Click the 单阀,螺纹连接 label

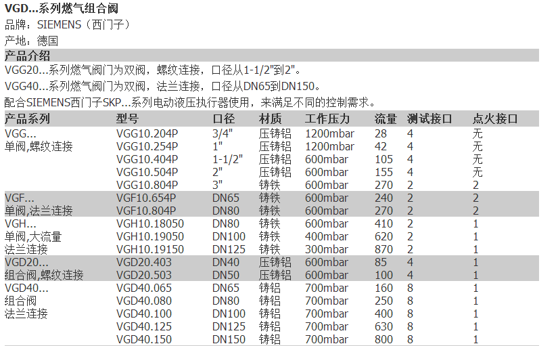point(39,146)
